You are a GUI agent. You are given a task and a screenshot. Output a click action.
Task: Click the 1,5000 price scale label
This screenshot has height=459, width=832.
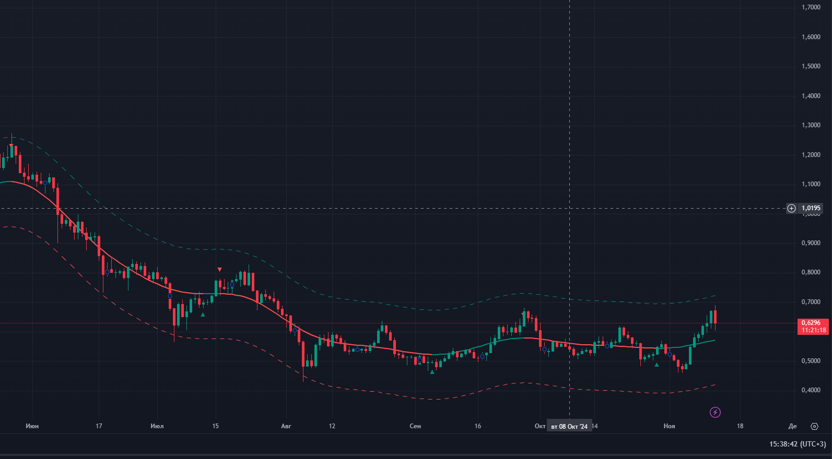[811, 66]
